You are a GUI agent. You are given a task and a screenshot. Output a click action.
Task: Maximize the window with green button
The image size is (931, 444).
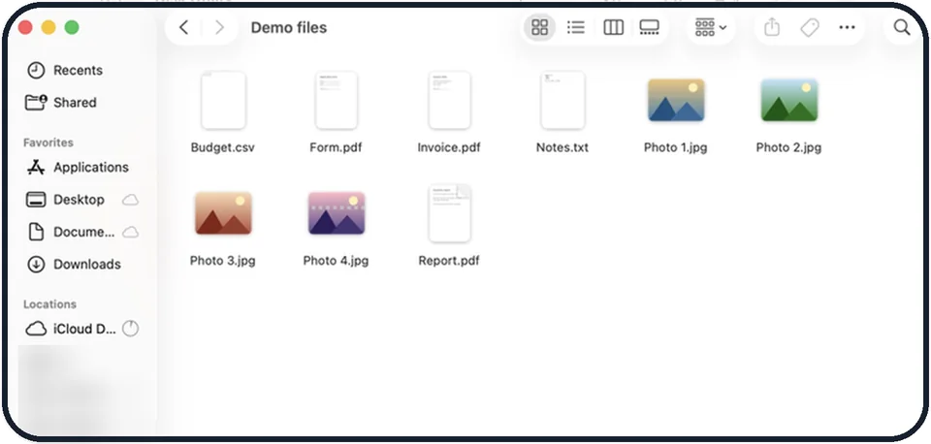pyautogui.click(x=72, y=27)
